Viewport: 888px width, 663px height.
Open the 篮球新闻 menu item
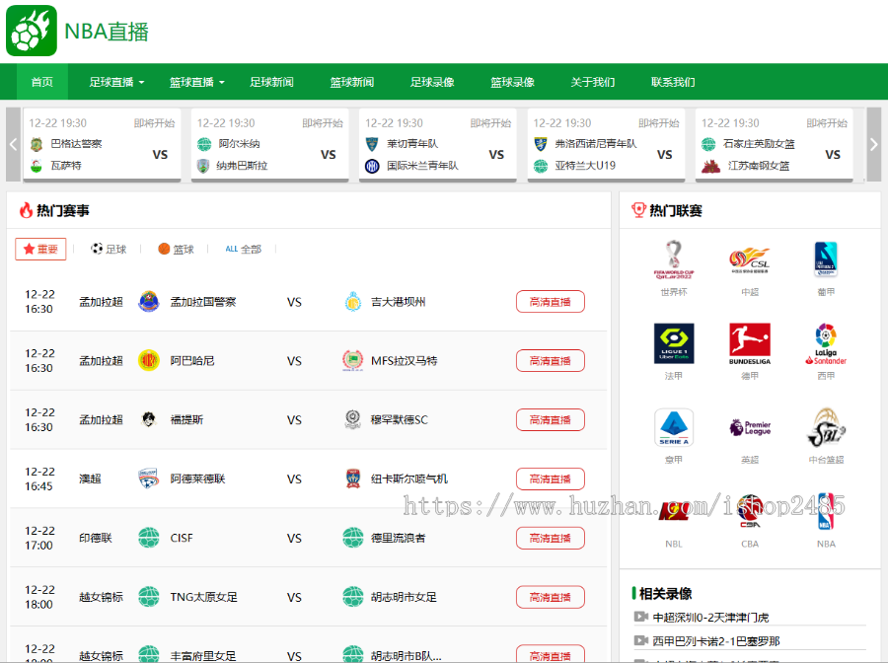pos(352,82)
